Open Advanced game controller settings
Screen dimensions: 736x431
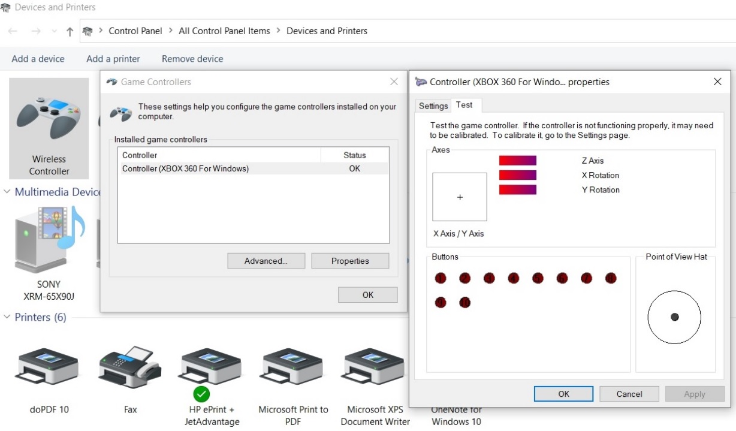coord(266,261)
